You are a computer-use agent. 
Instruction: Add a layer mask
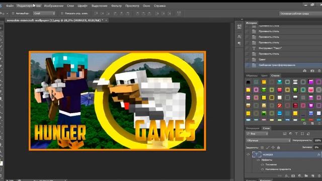[x=293, y=176]
